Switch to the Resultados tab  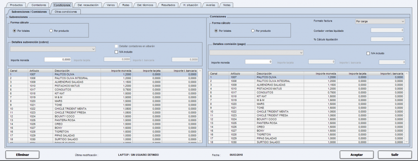(168, 5)
